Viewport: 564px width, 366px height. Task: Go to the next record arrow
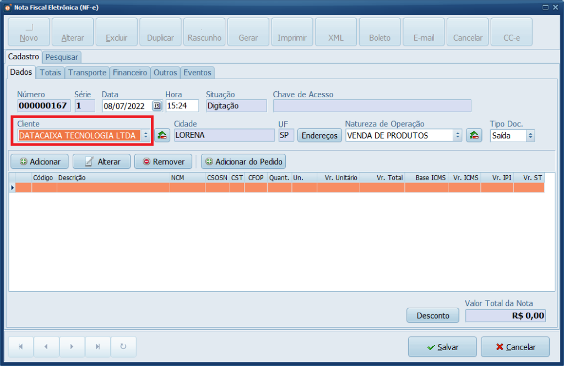click(72, 347)
